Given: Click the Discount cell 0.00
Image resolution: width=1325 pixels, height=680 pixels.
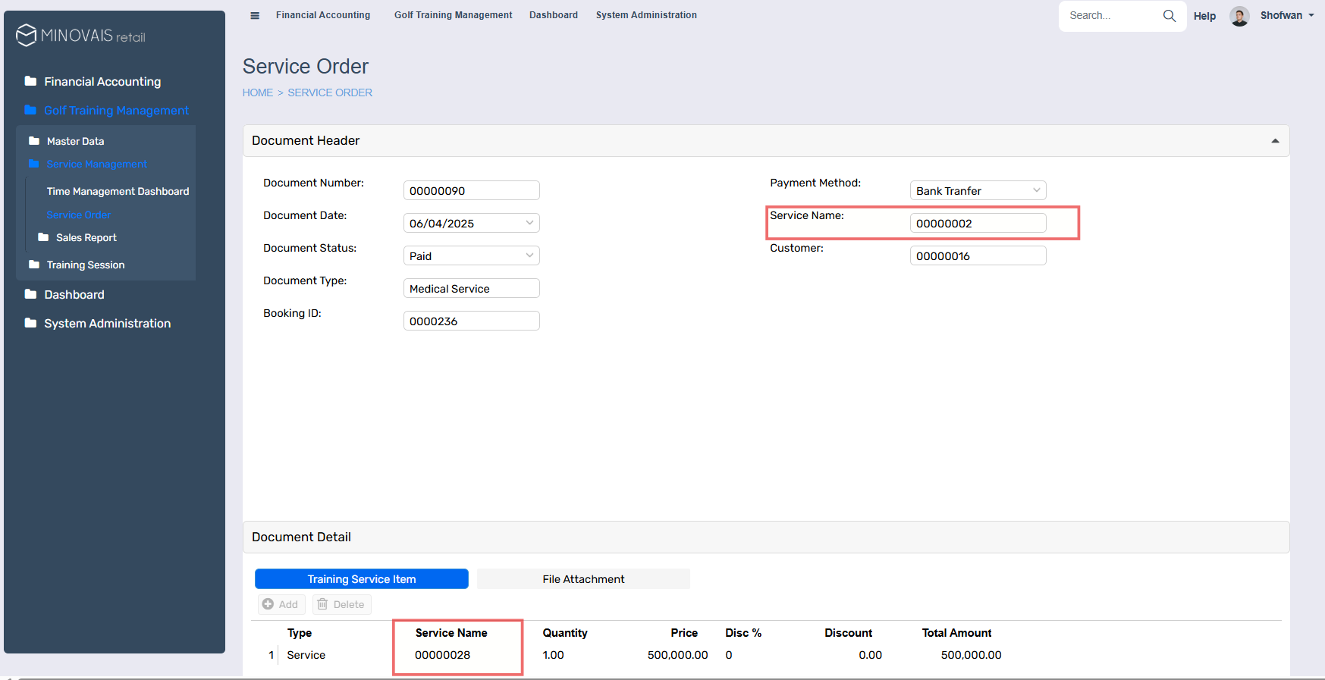Looking at the screenshot, I should click(x=870, y=655).
